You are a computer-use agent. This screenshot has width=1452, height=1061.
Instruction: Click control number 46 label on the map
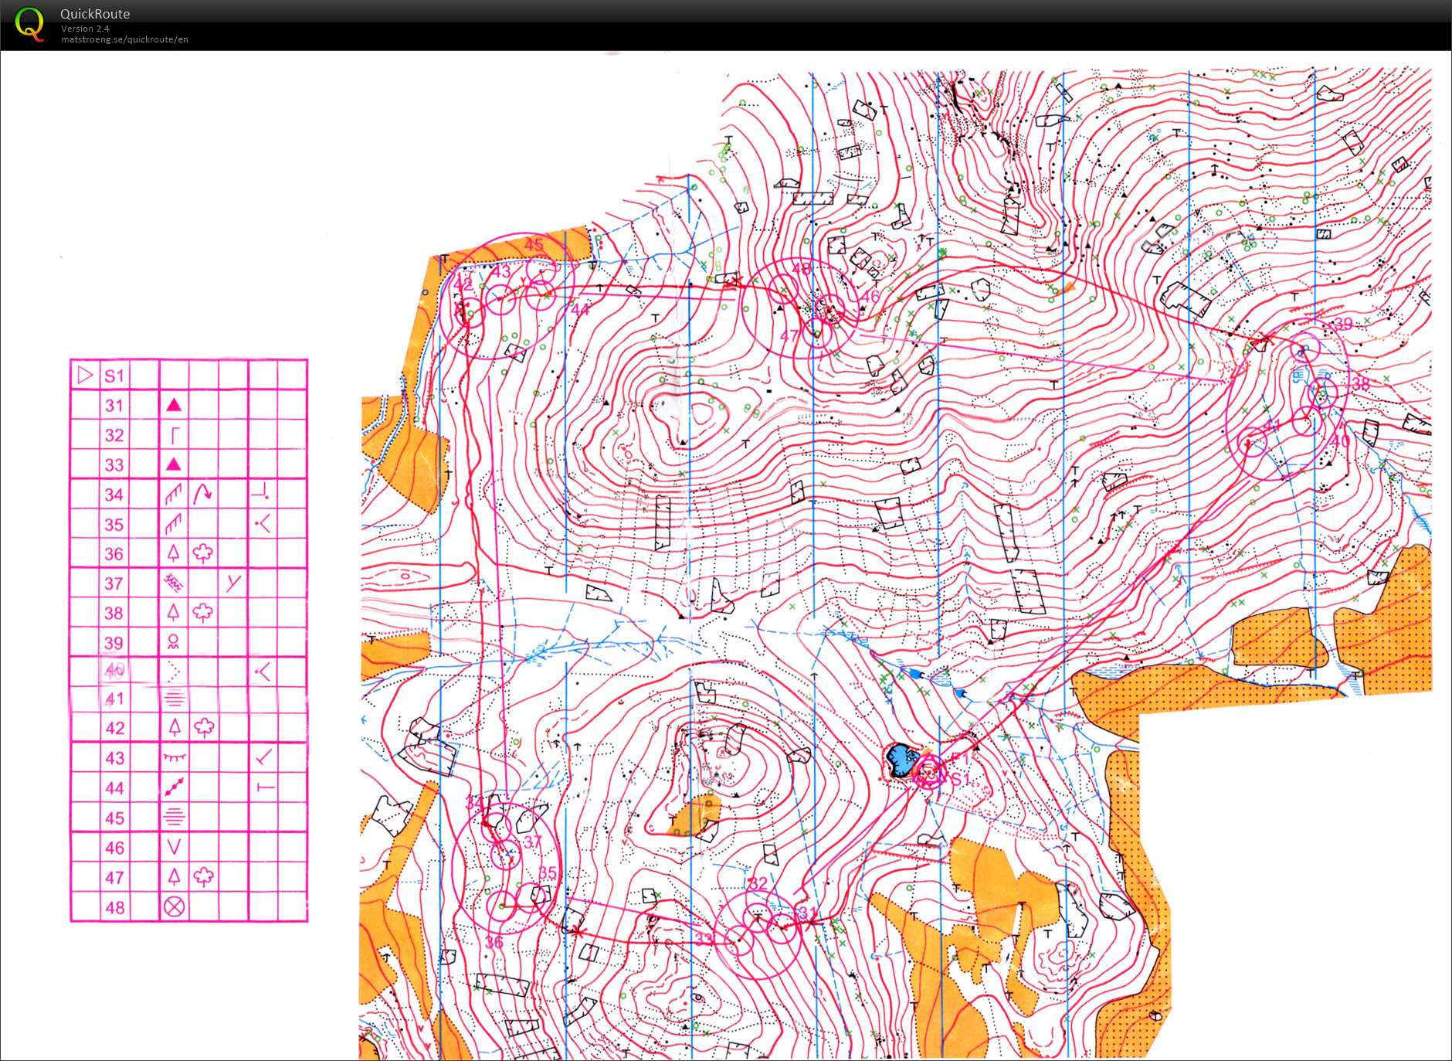click(870, 296)
